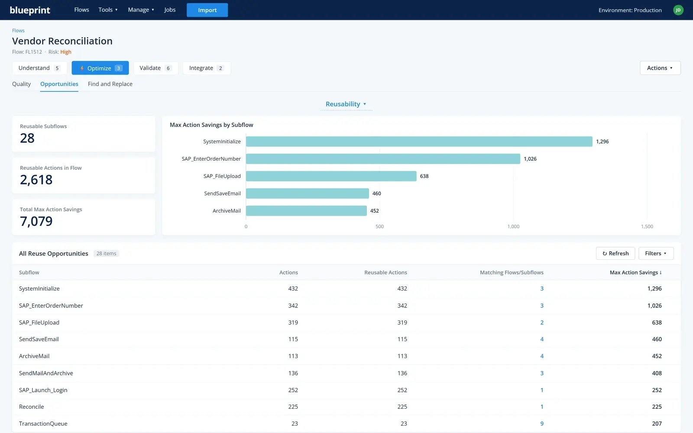Click the Refresh button
The width and height of the screenshot is (693, 433).
click(615, 253)
